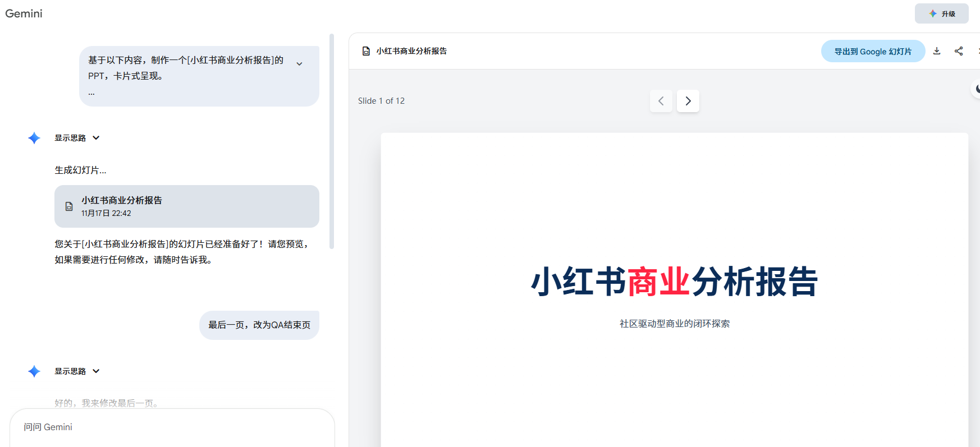Click the 'Slide 1 of 12' indicator
This screenshot has height=447, width=980.
coord(381,101)
